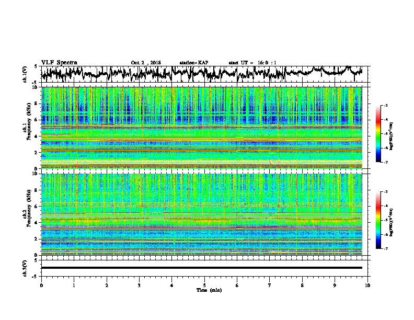Select the 'start UT = 16: 0 : 1' text
The height and width of the screenshot is (320, 414).
pyautogui.click(x=252, y=63)
